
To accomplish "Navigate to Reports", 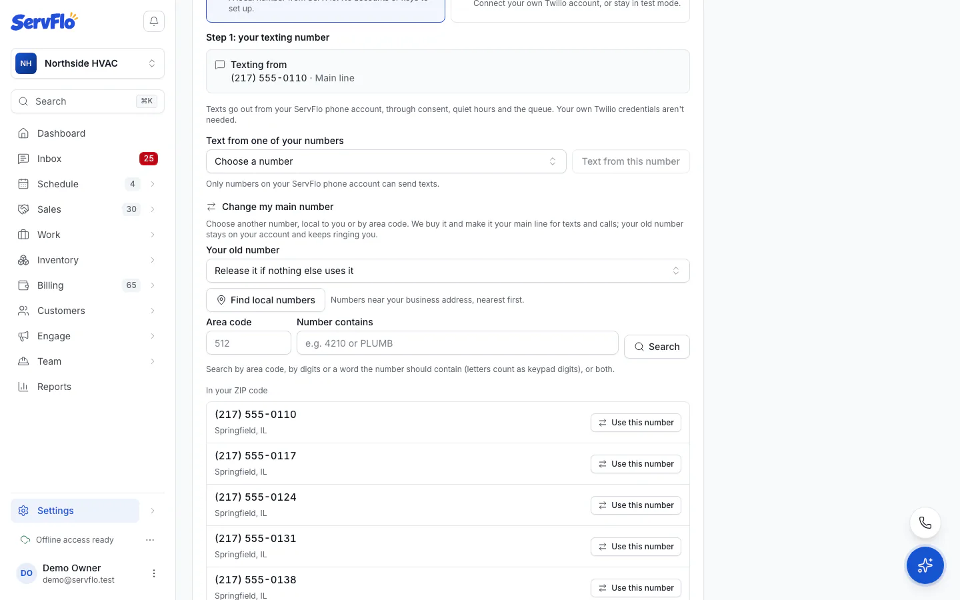I will (87, 387).
